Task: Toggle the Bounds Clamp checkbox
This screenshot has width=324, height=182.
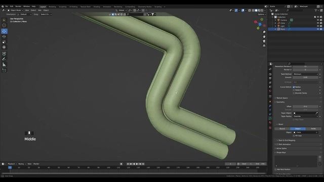Action: coord(294,93)
